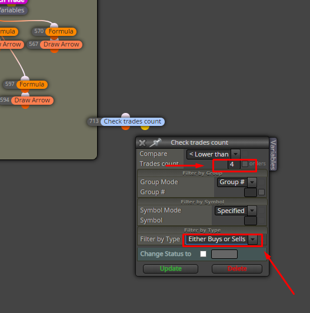
Task: Click the top input connector of Formula 597
Action: pyautogui.click(x=25, y=78)
